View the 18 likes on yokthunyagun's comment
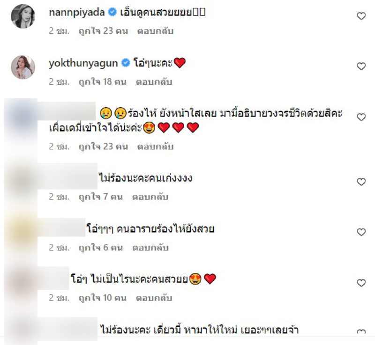Viewport: 375px width, 345px height. click(103, 82)
